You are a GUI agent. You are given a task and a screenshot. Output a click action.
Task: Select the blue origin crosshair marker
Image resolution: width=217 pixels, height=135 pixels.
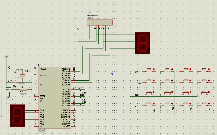112,74
